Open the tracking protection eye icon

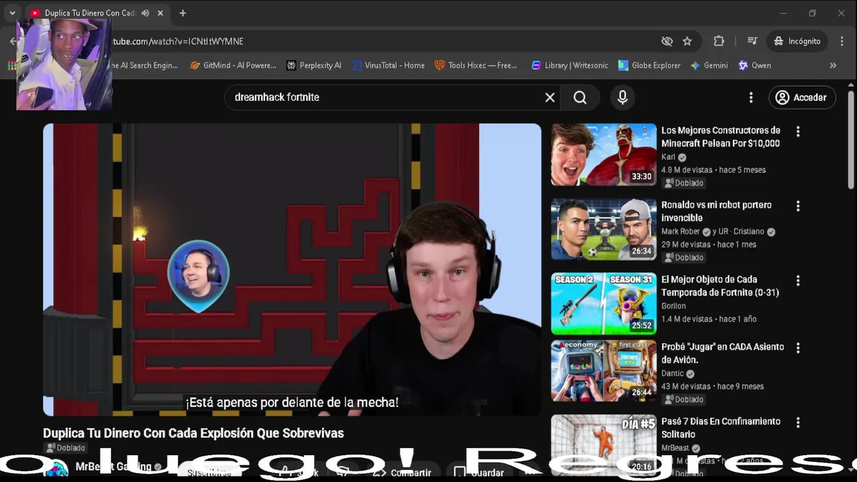point(667,42)
